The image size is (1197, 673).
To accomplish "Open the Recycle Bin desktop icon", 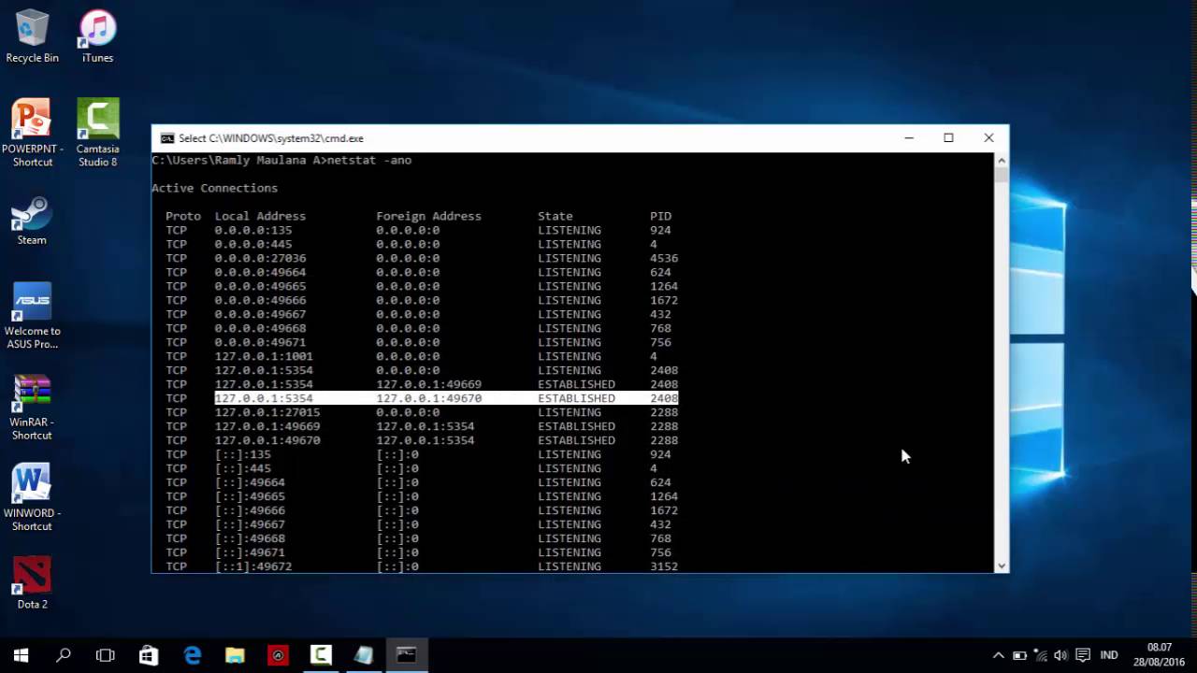I will pyautogui.click(x=32, y=36).
